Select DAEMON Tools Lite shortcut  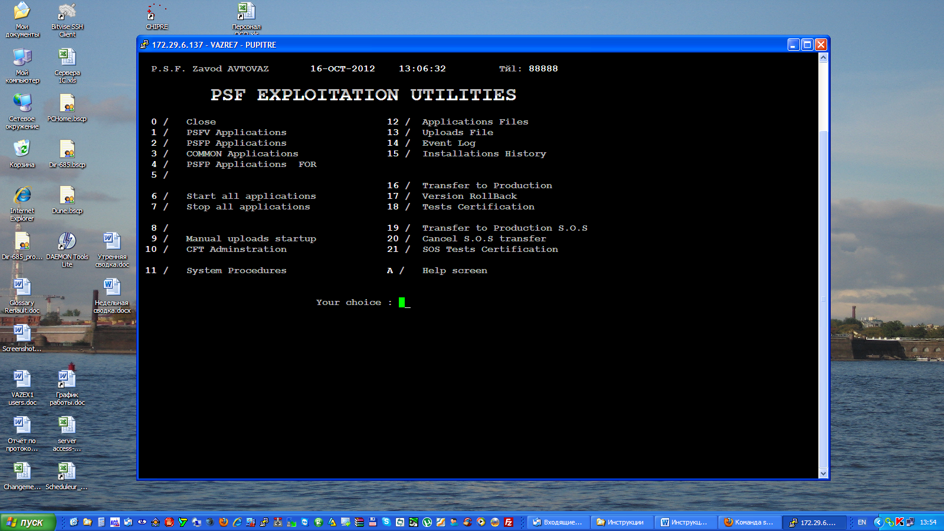pyautogui.click(x=67, y=249)
